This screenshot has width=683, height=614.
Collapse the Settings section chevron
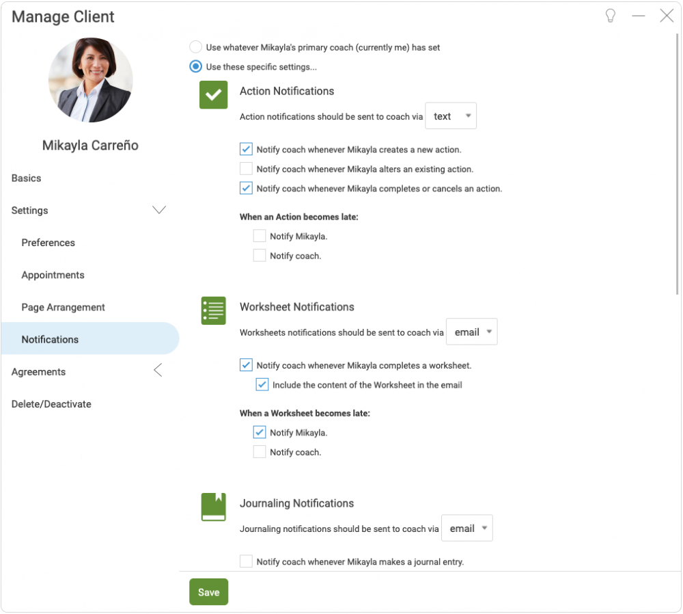point(159,210)
